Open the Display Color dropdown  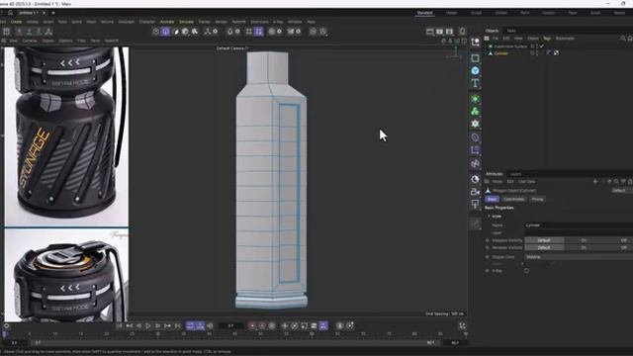579,257
